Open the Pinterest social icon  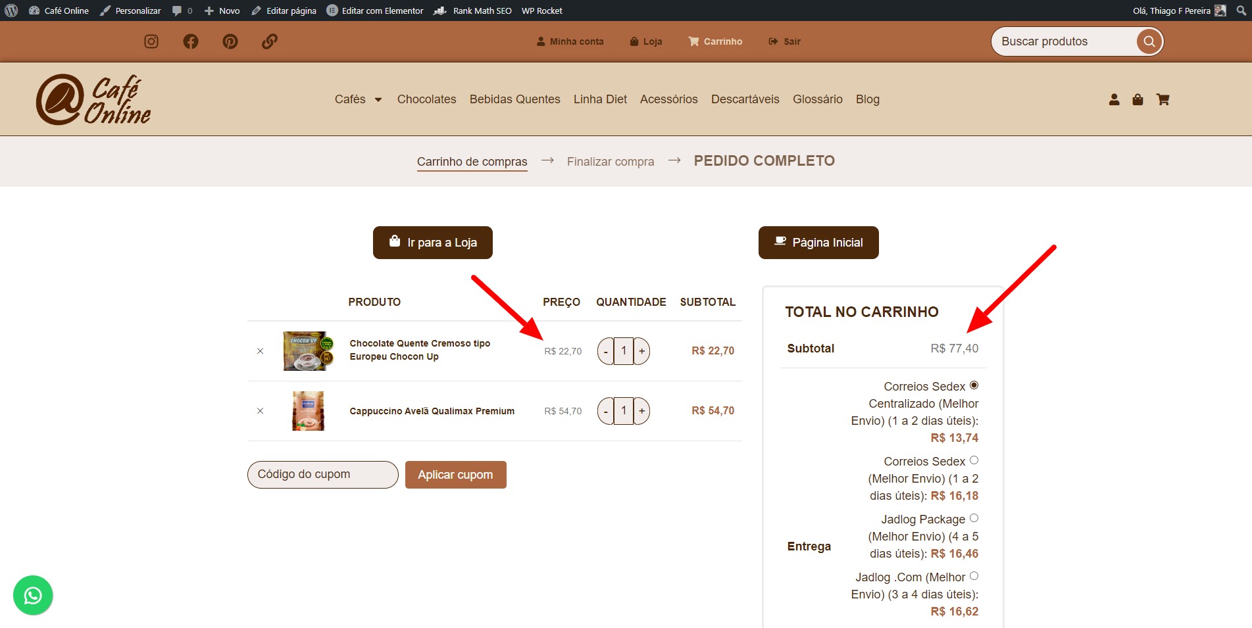pos(230,41)
